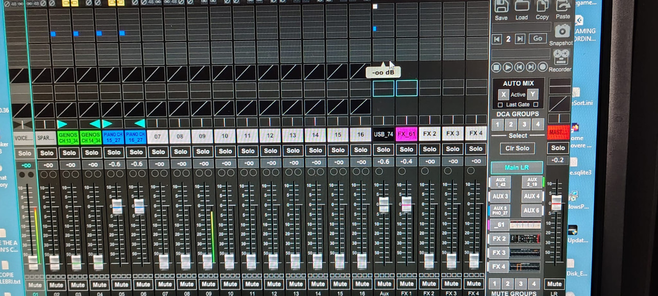Toggle mute group 2
Screen dimensions: 658x296
tap(508, 284)
